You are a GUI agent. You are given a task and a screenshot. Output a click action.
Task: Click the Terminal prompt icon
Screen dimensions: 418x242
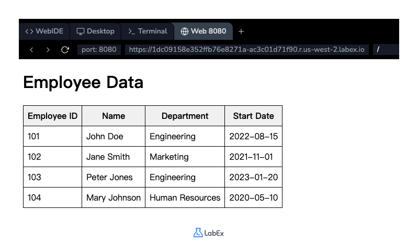(131, 31)
